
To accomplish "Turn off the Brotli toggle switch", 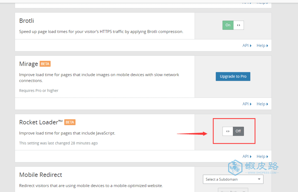I will (233, 25).
